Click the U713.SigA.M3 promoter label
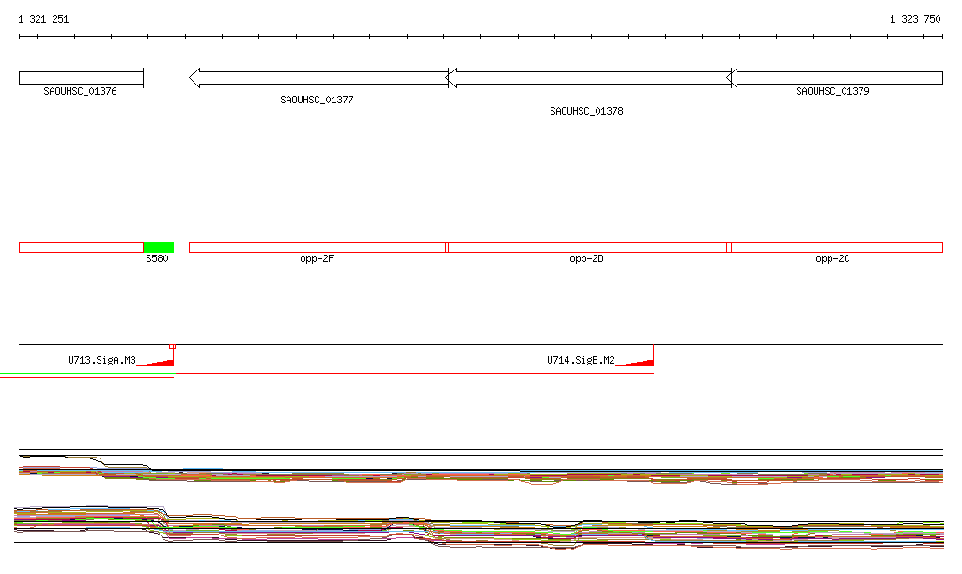The width and height of the screenshot is (962, 574). coord(101,360)
